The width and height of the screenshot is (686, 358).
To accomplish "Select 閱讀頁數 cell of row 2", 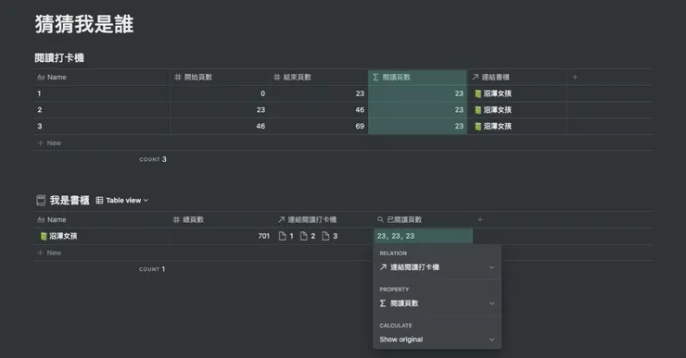I will point(418,110).
